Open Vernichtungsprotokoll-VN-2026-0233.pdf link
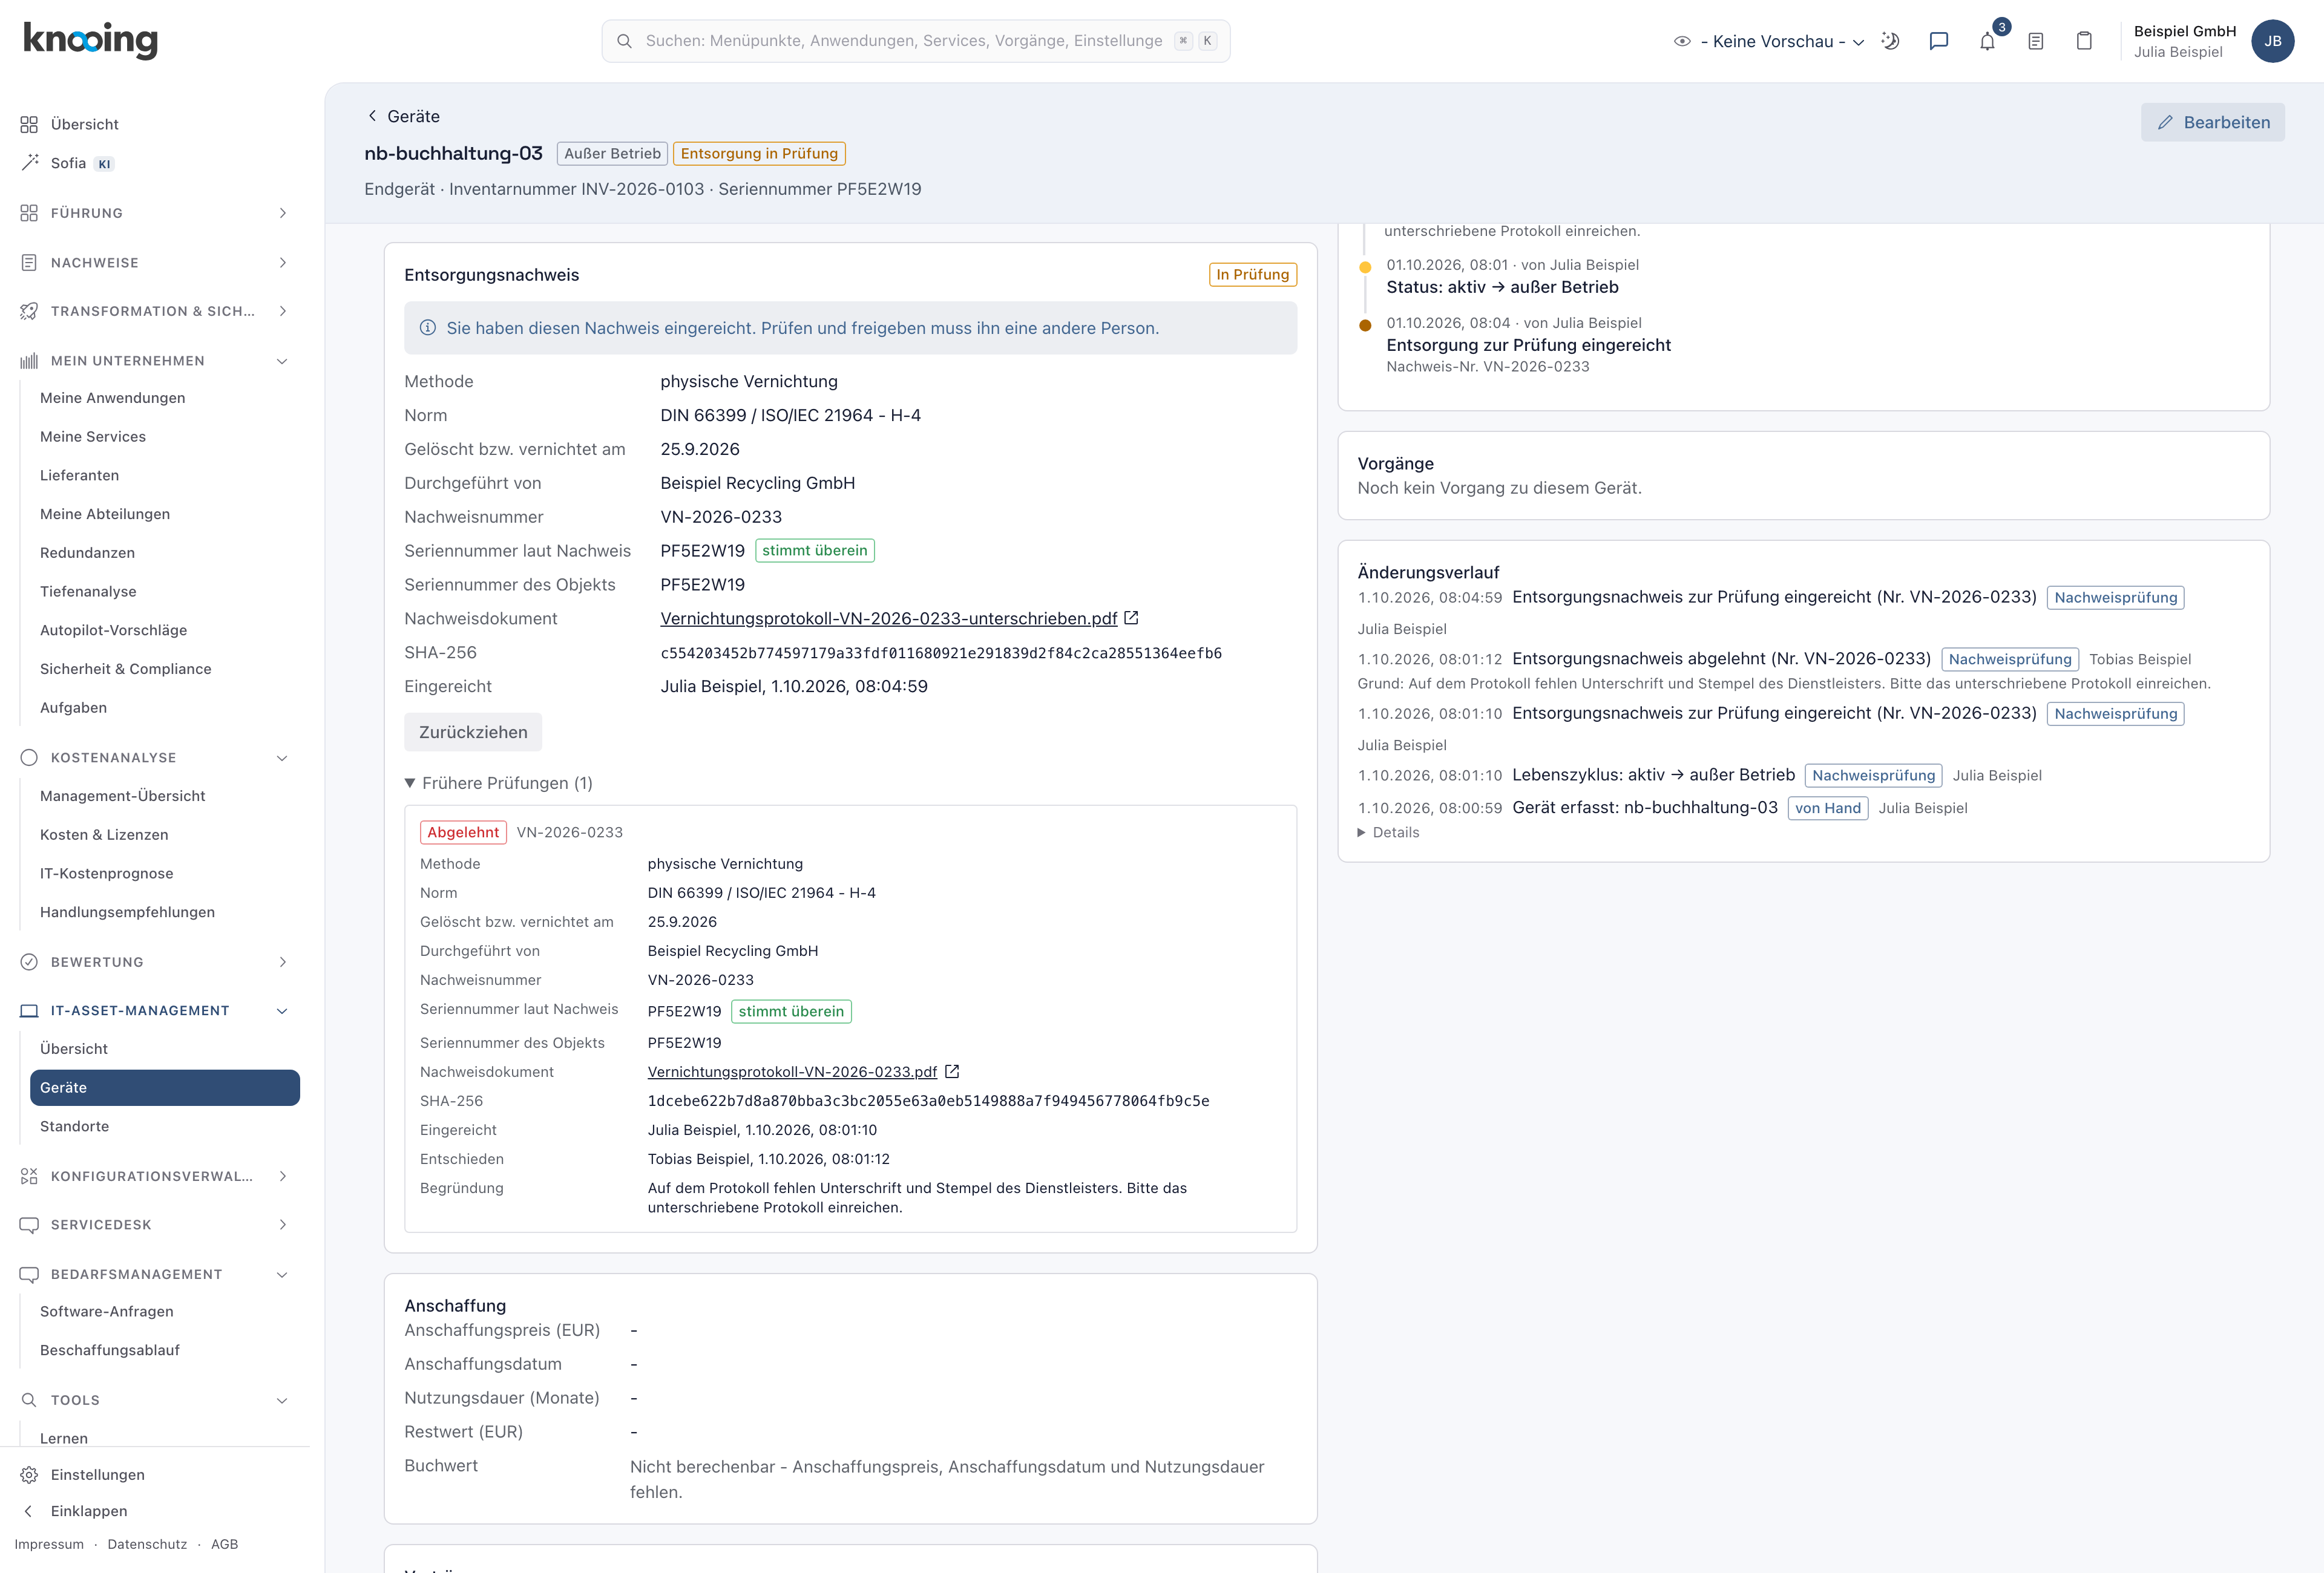The image size is (2324, 1573). click(x=792, y=1071)
